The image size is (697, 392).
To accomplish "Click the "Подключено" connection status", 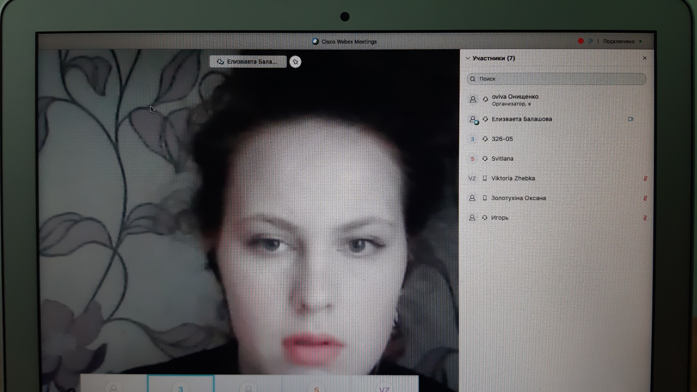I will [x=619, y=41].
